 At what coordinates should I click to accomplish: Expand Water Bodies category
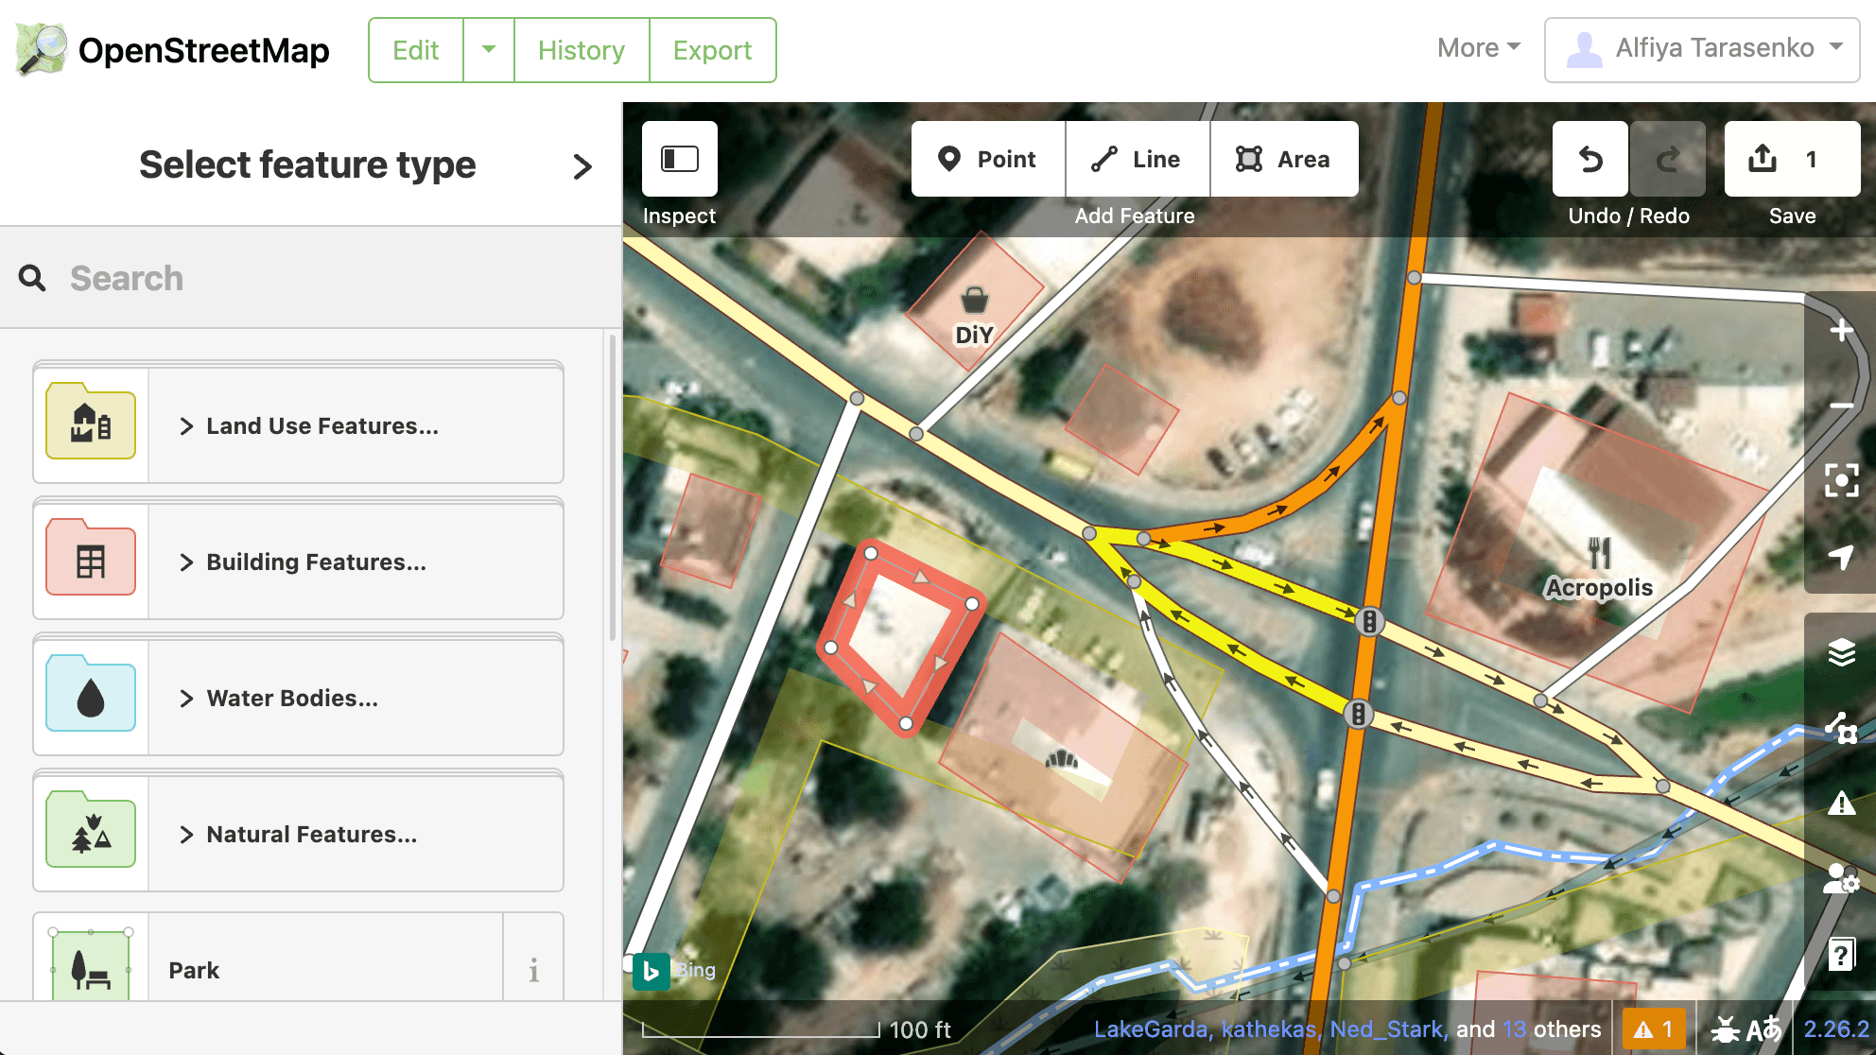point(356,699)
